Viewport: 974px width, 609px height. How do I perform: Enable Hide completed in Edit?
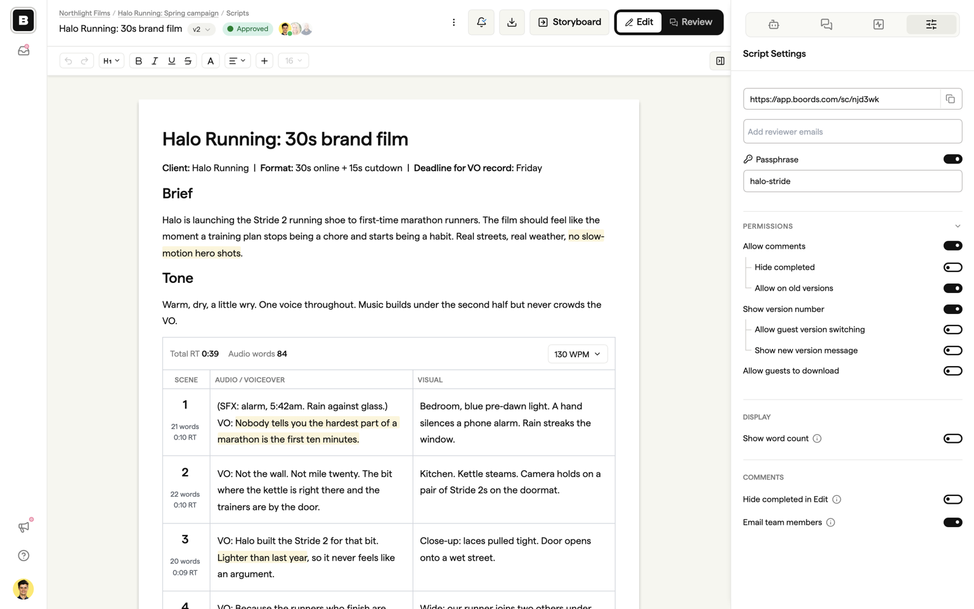click(x=952, y=499)
